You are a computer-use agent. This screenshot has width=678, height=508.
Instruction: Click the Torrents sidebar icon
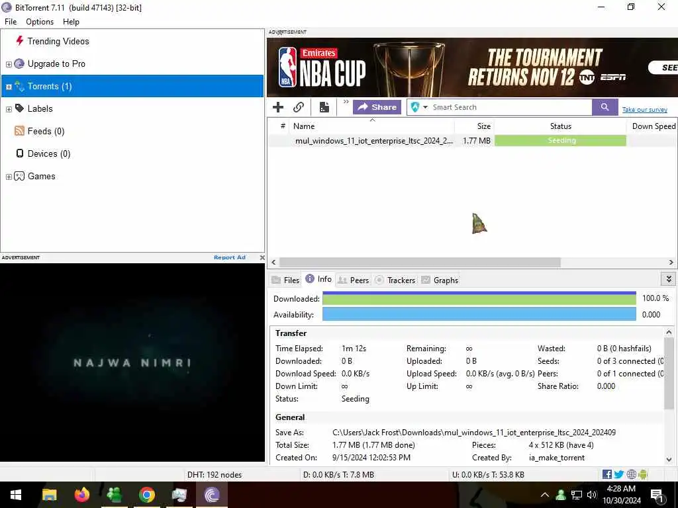19,86
